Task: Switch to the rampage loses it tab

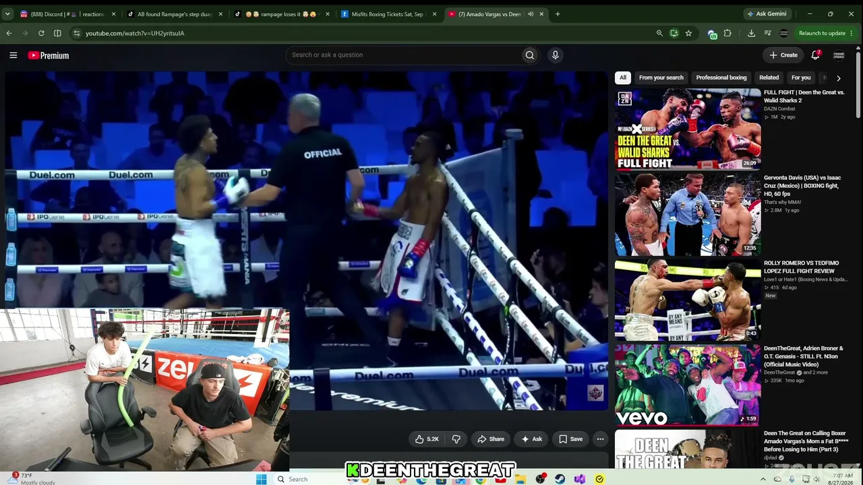Action: (x=280, y=14)
